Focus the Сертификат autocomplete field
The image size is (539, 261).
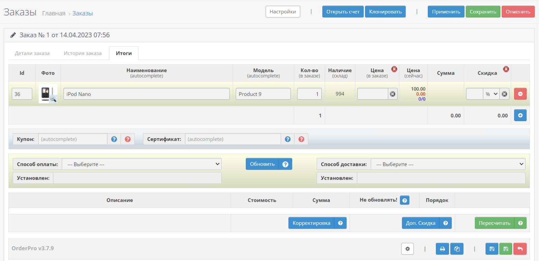[233, 139]
